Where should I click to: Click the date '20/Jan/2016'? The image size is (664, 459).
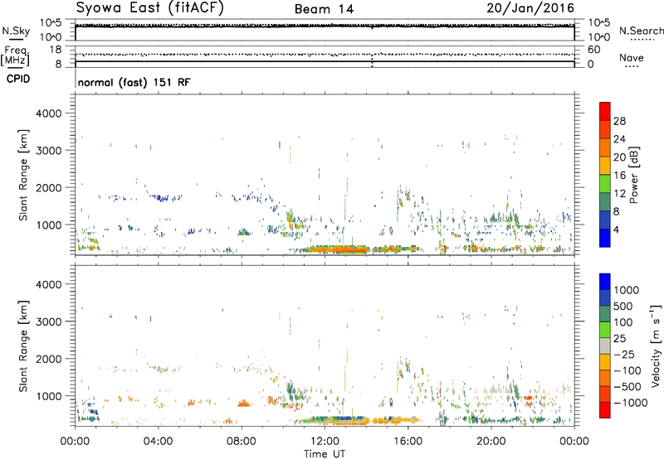pos(530,8)
